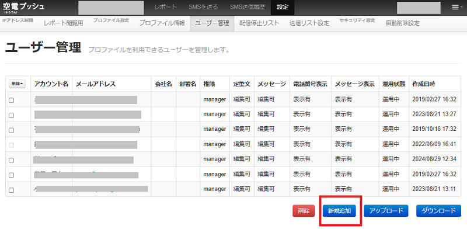Image resolution: width=467 pixels, height=229 pixels.
Task: Expand the 削除 dropdown in table header
Action: click(x=18, y=84)
